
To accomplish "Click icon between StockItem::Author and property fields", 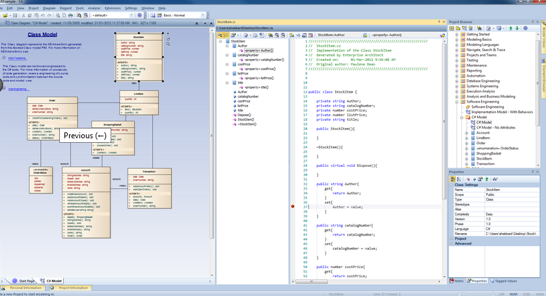I will 365,35.
